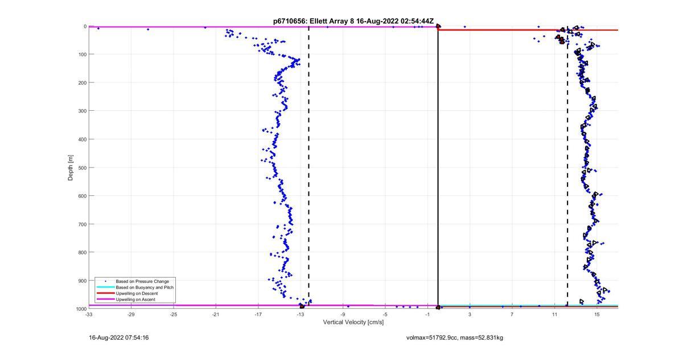Click legend entry 'Upwelling on Ascent'
Viewport: 683px width, 347px height.
tap(135, 299)
